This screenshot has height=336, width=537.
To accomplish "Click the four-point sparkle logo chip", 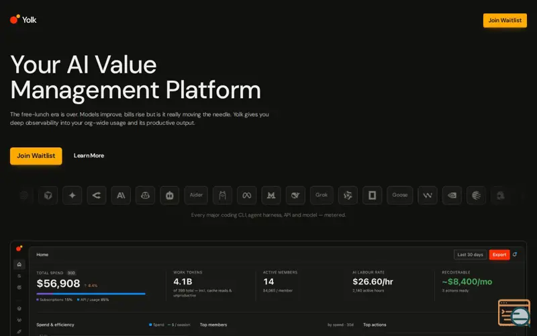I will [72, 195].
